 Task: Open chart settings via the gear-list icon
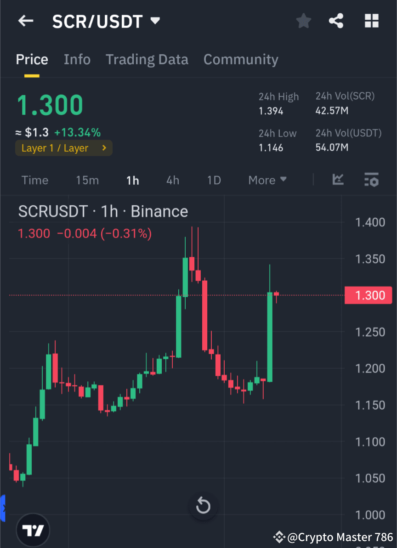pyautogui.click(x=372, y=180)
